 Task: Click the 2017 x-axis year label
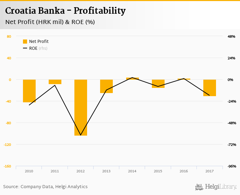click(209, 171)
